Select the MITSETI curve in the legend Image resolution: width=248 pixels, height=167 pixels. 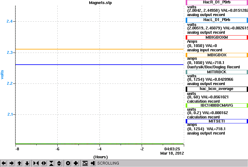[217, 121]
